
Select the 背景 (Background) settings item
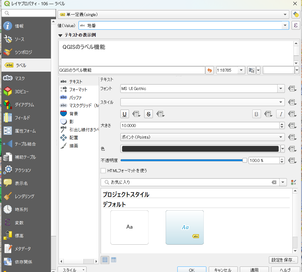(78, 114)
